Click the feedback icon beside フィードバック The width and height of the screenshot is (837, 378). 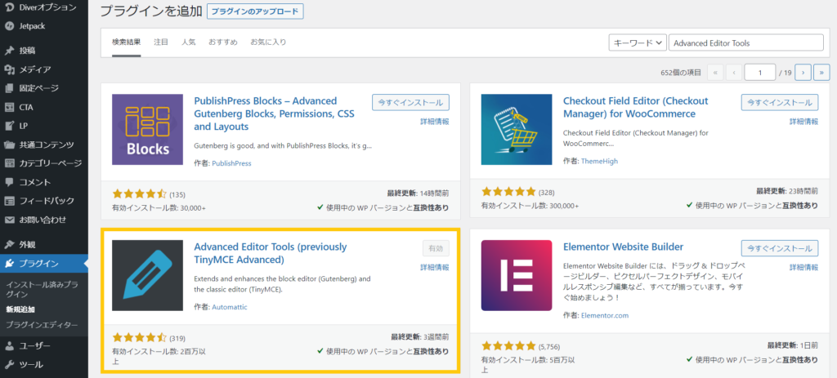tap(9, 201)
